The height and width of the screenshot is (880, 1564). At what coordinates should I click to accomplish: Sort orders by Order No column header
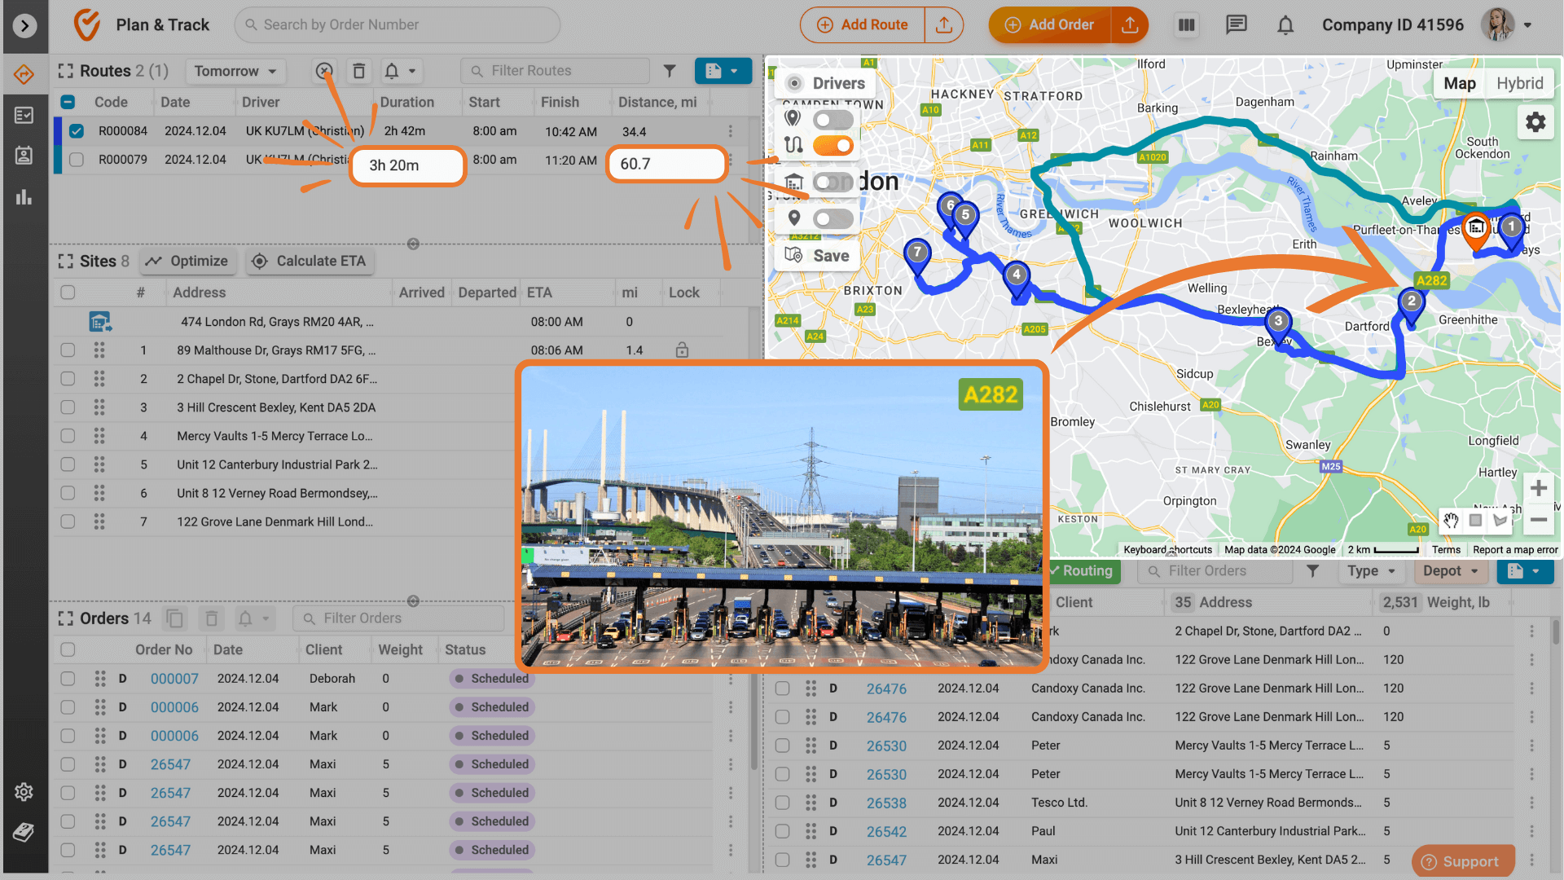pyautogui.click(x=164, y=650)
